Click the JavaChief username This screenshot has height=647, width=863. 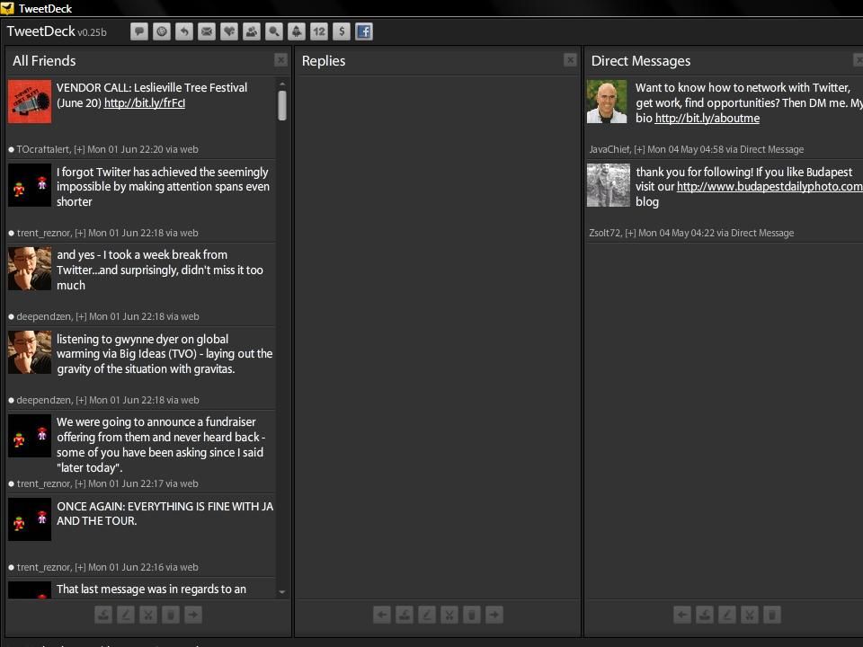(x=609, y=150)
